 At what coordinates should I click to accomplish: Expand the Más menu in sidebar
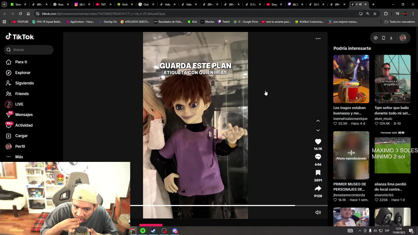coord(19,157)
